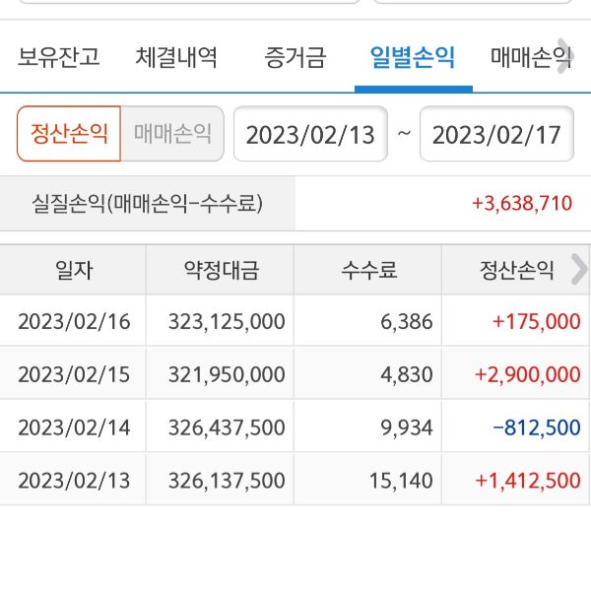Click the 약정대금 column header
Image resolution: width=591 pixels, height=591 pixels.
[221, 270]
